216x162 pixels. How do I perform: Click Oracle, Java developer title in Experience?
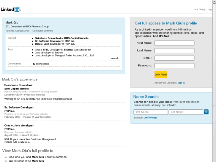click(19, 125)
